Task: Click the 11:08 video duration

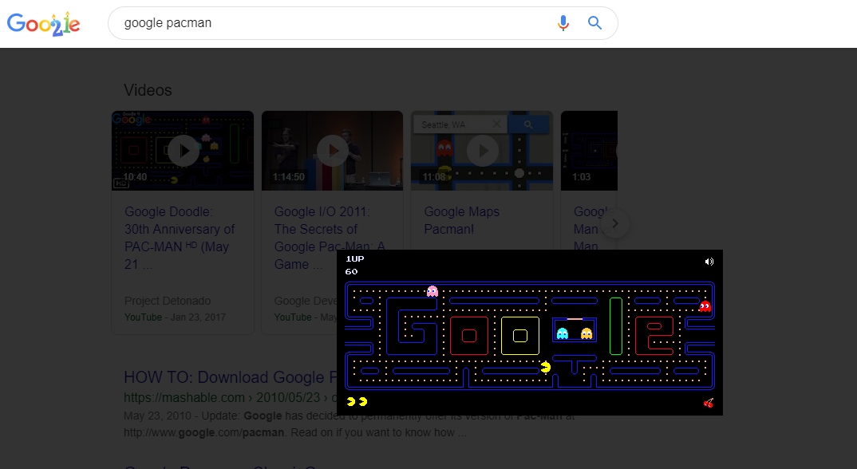Action: point(434,177)
